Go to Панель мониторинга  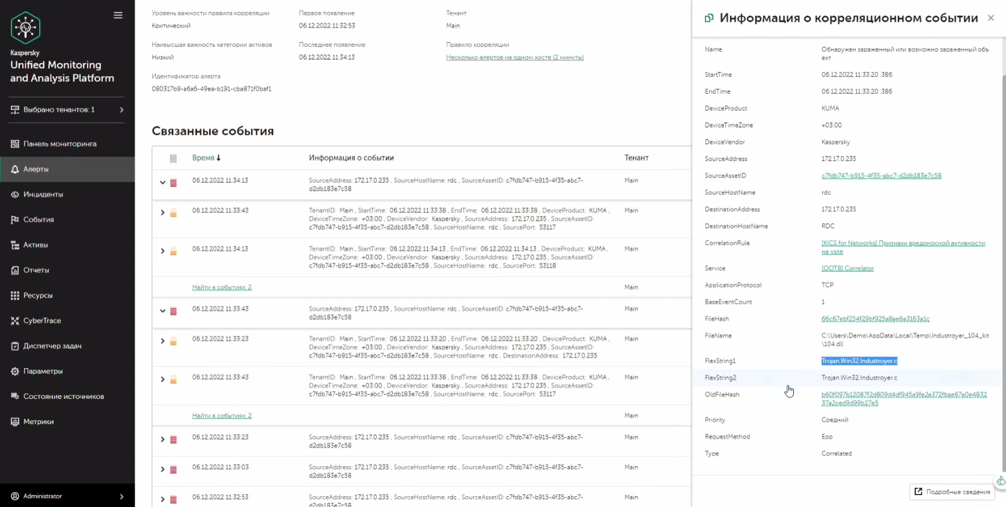point(59,144)
